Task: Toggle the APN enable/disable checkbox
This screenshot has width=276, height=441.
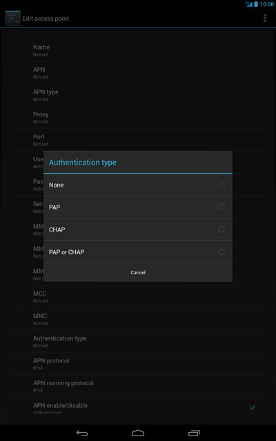Action: pyautogui.click(x=253, y=407)
